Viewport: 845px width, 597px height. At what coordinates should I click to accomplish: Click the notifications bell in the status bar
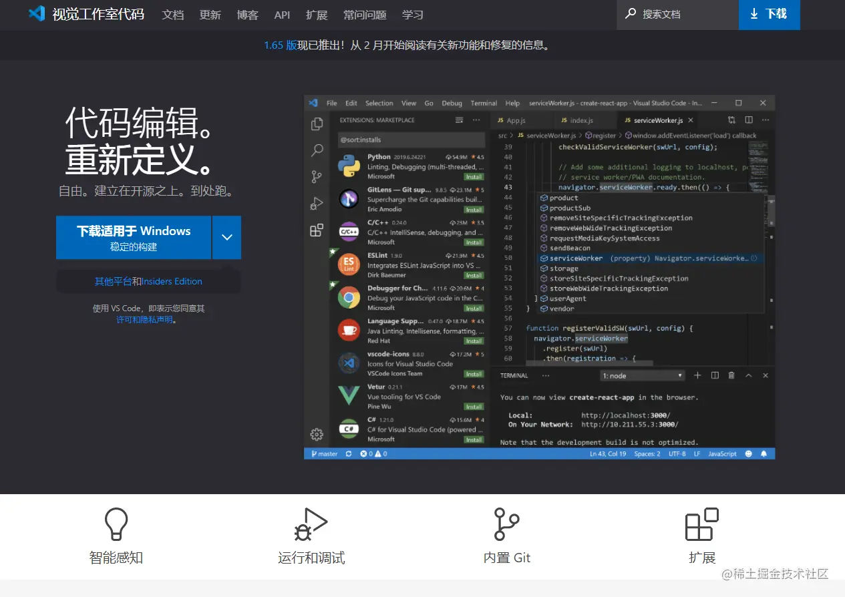pyautogui.click(x=764, y=454)
